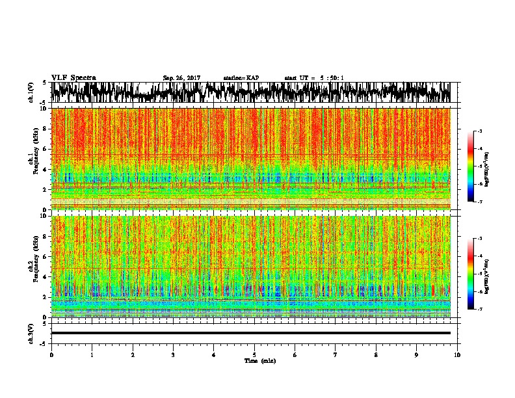Click the ch.1 voltage waveform trace

(250, 92)
